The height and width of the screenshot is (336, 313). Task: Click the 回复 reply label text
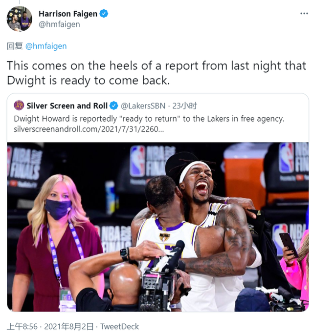click(x=15, y=46)
